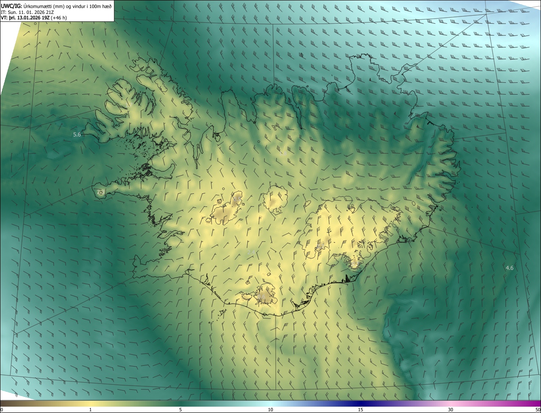Click the '15' tick on the color scale
This screenshot has height=413, width=541.
click(x=361, y=410)
